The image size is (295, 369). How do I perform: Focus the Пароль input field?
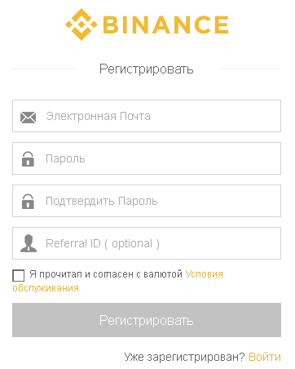pos(147,158)
